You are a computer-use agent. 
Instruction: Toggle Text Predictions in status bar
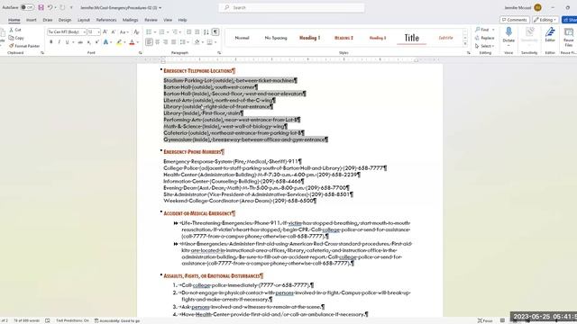coord(72,320)
